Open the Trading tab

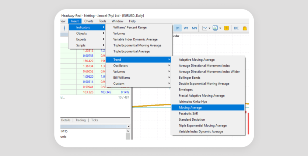click(x=80, y=120)
